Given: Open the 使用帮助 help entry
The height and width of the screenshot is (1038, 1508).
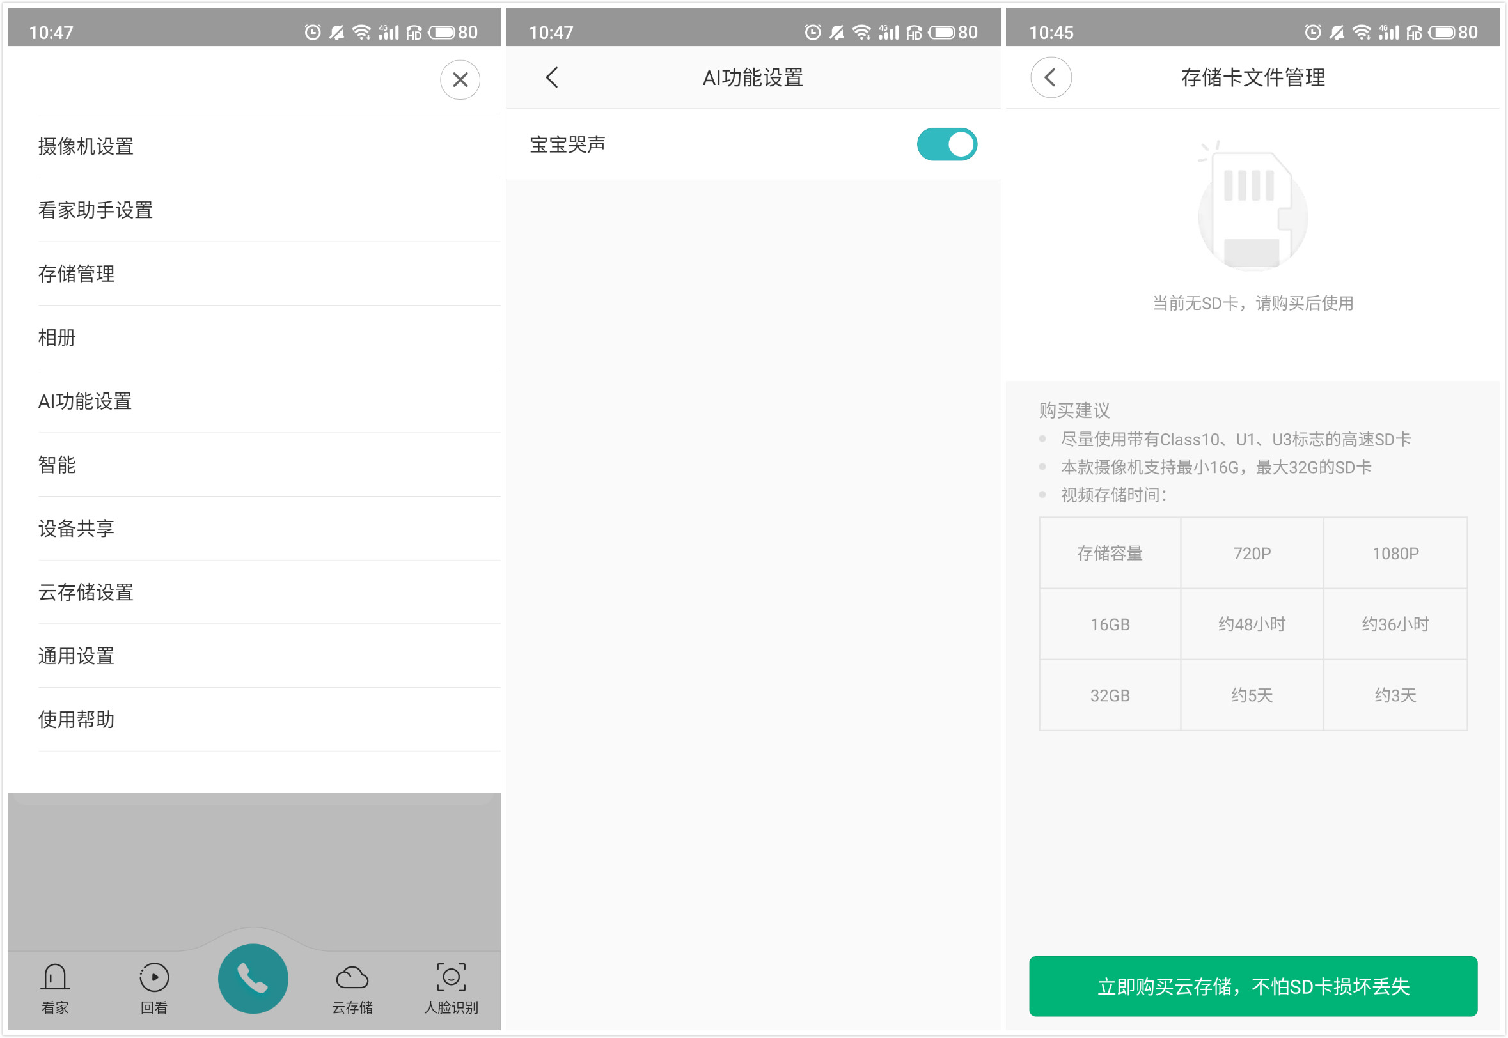Looking at the screenshot, I should pos(76,719).
